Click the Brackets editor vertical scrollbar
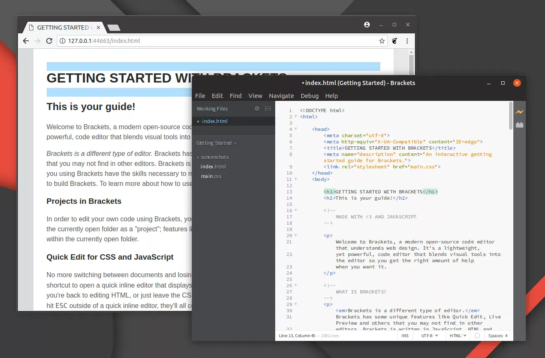Screen dimensions: 545x358 click(x=511, y=115)
